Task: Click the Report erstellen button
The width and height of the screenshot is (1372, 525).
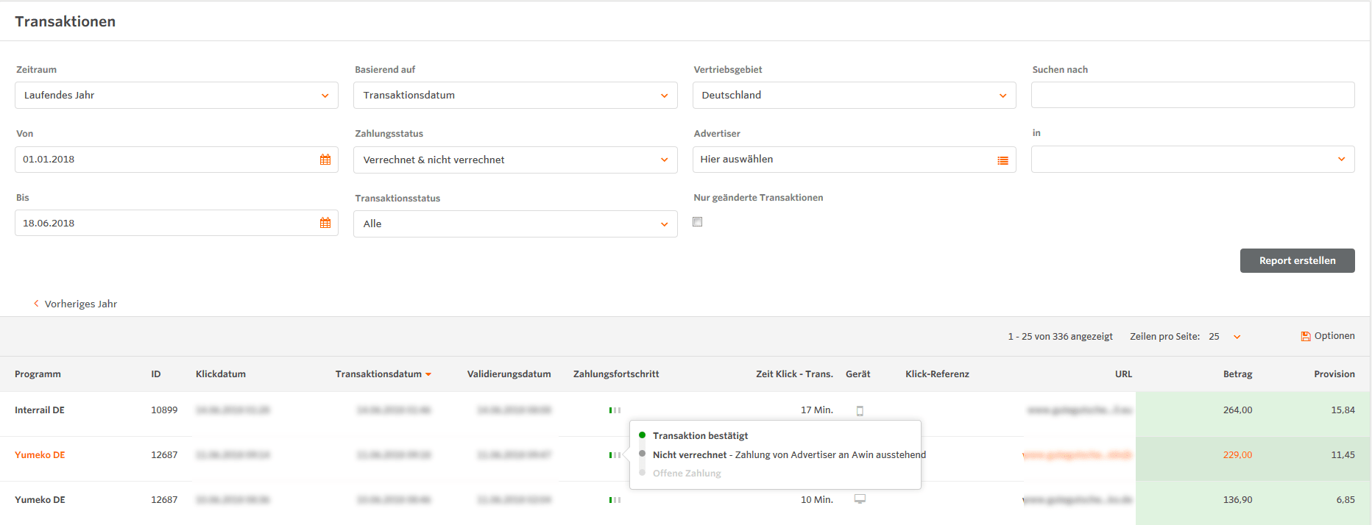Action: [x=1297, y=261]
